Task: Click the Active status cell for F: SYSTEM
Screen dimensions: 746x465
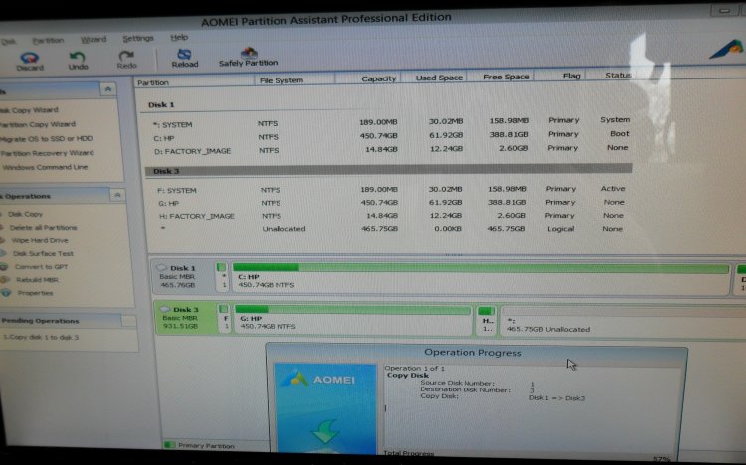Action: (x=613, y=188)
